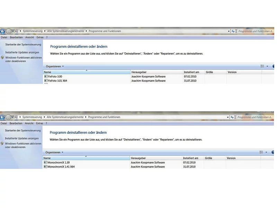Open the Bearbeiten menu in the lower window
This screenshot has width=277, height=208.
[x=16, y=123]
